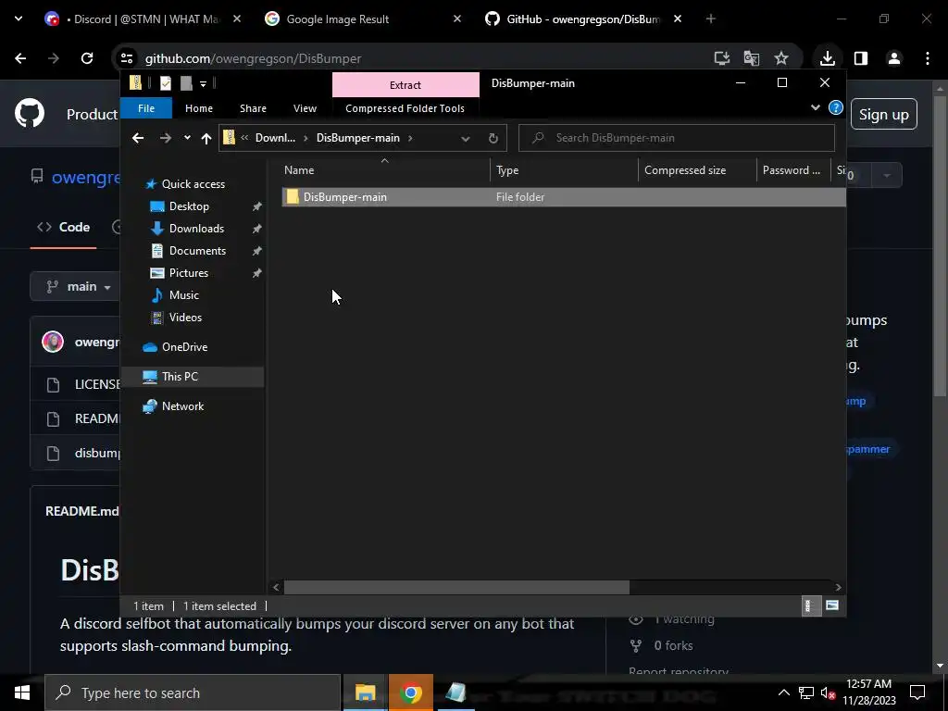
Task: Switch to Google Image Result tab
Action: click(x=362, y=19)
